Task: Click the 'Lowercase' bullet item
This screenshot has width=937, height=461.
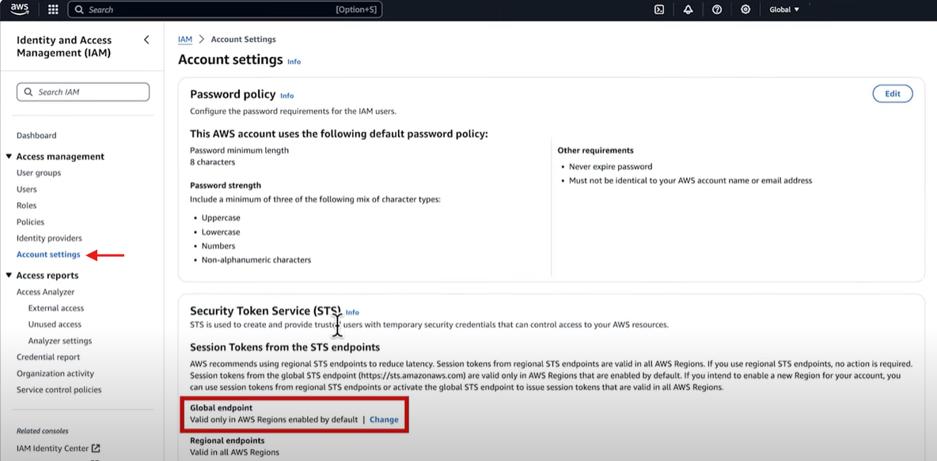Action: 221,232
